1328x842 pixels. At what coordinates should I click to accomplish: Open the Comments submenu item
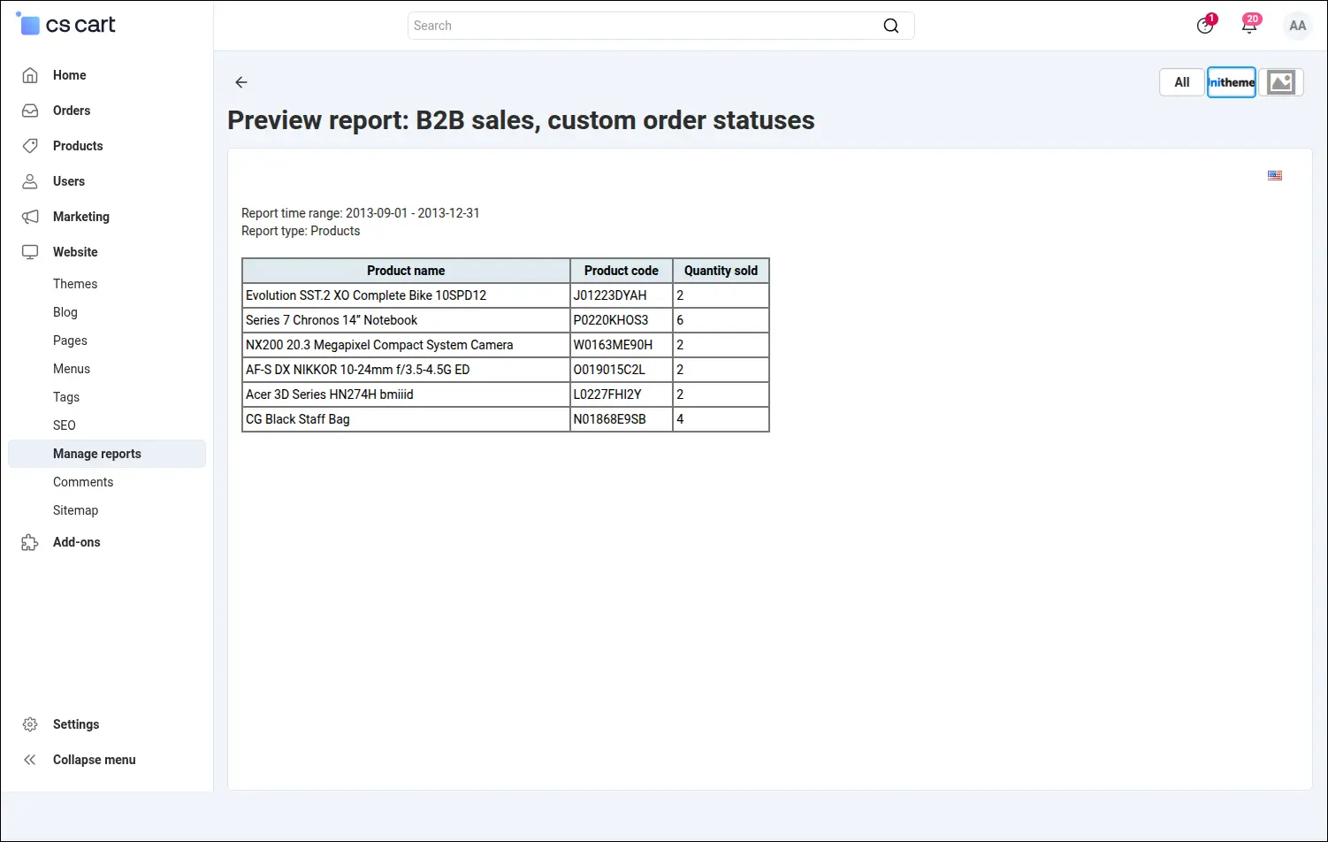point(83,482)
